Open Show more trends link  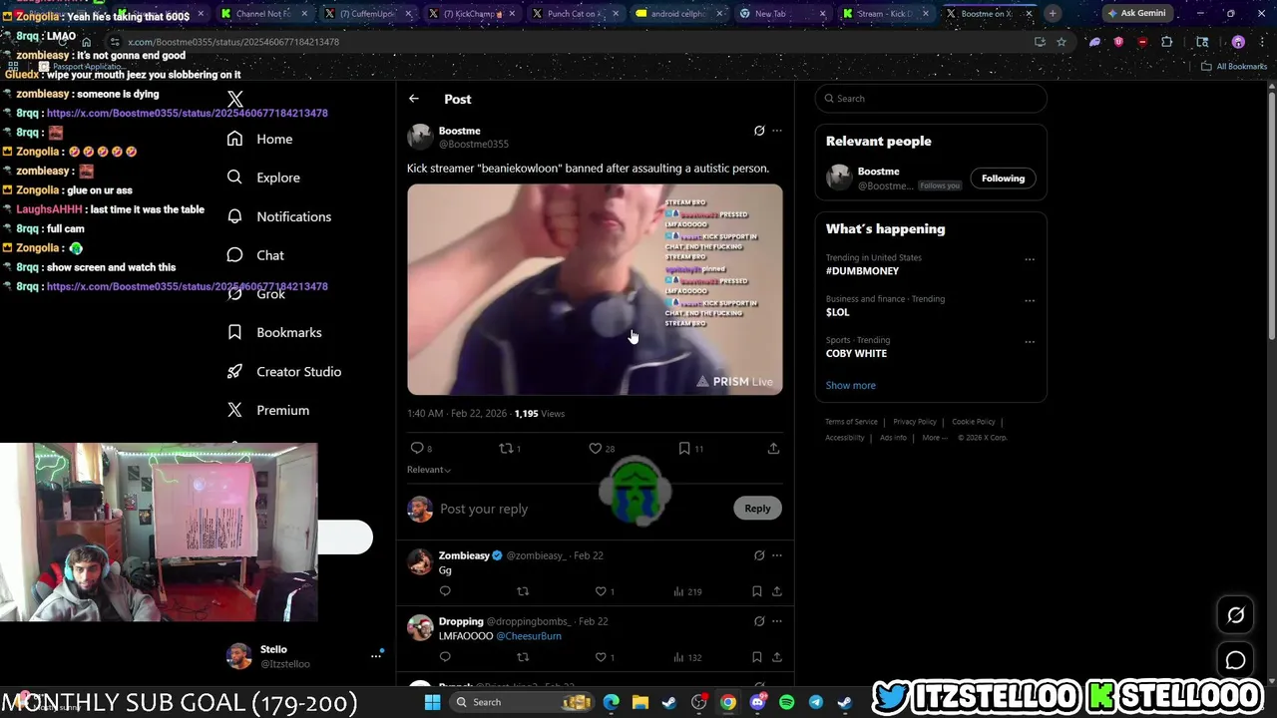tap(850, 386)
